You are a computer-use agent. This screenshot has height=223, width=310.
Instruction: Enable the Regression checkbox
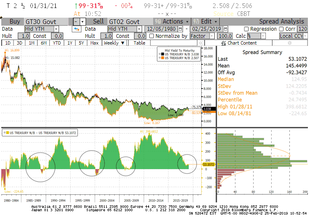pyautogui.click(x=246, y=29)
